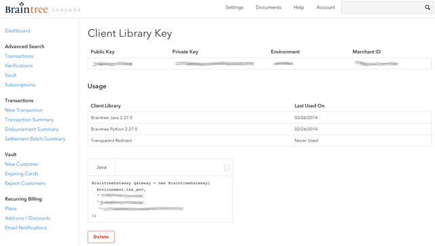Click the Never Used cell
The width and height of the screenshot is (435, 246).
coord(307,141)
